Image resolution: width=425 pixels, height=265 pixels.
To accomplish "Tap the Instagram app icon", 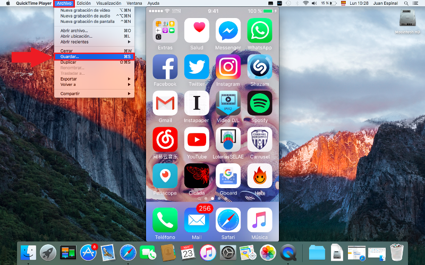I will 228,67.
